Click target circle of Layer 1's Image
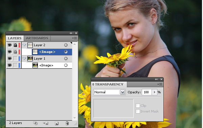 (66, 65)
